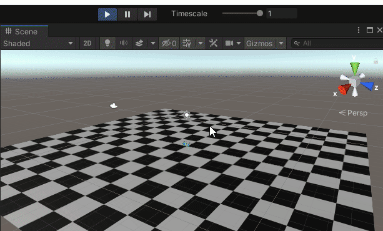383x231 pixels.
Task: Click the red X axis cone
Action: 345,89
